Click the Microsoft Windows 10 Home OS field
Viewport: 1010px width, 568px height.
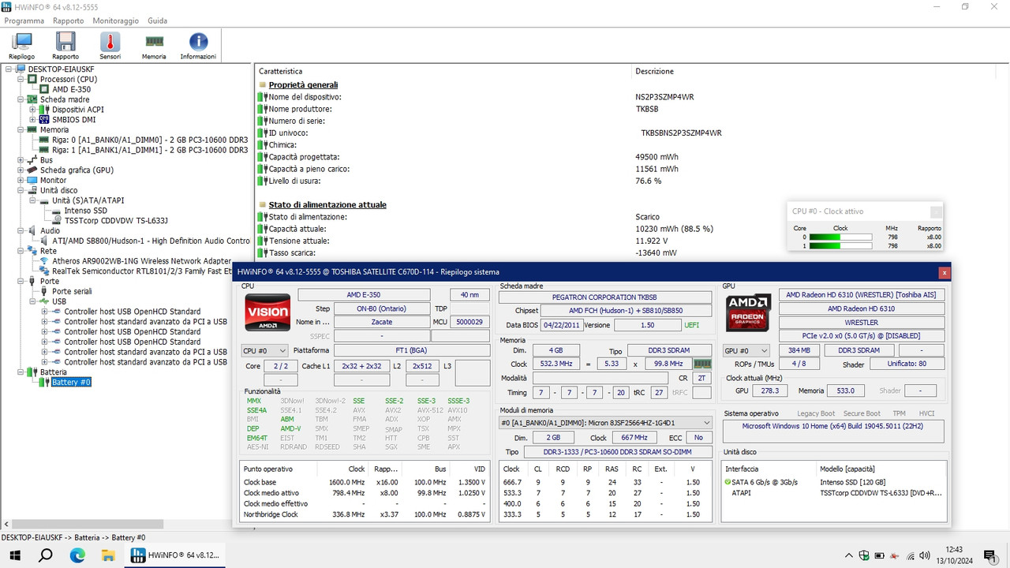point(834,431)
